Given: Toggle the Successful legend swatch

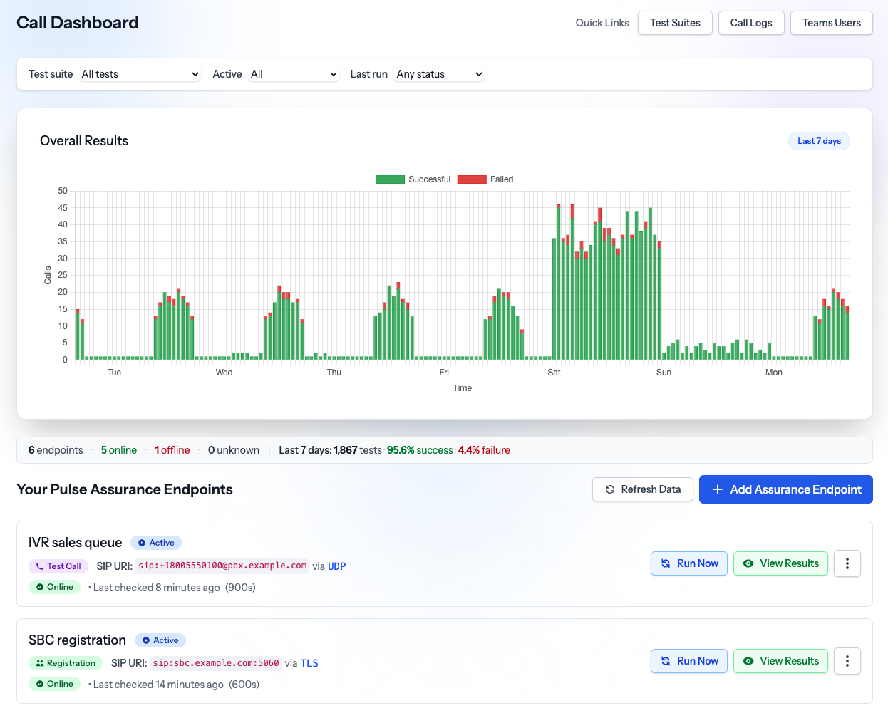Looking at the screenshot, I should pyautogui.click(x=390, y=179).
